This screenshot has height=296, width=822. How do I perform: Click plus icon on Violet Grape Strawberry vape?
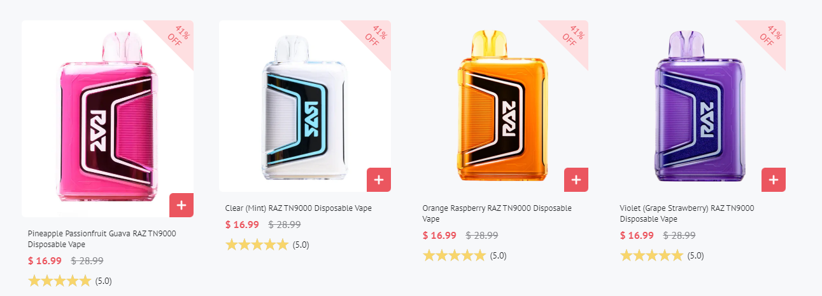coord(774,180)
